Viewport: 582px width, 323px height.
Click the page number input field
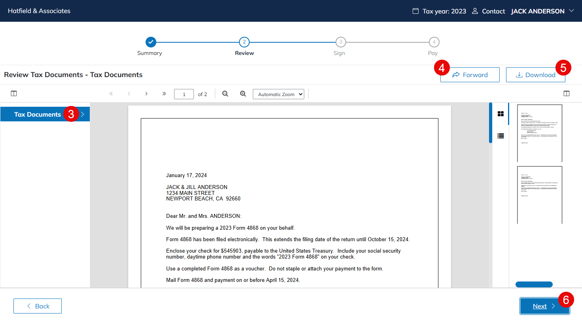[x=184, y=94]
